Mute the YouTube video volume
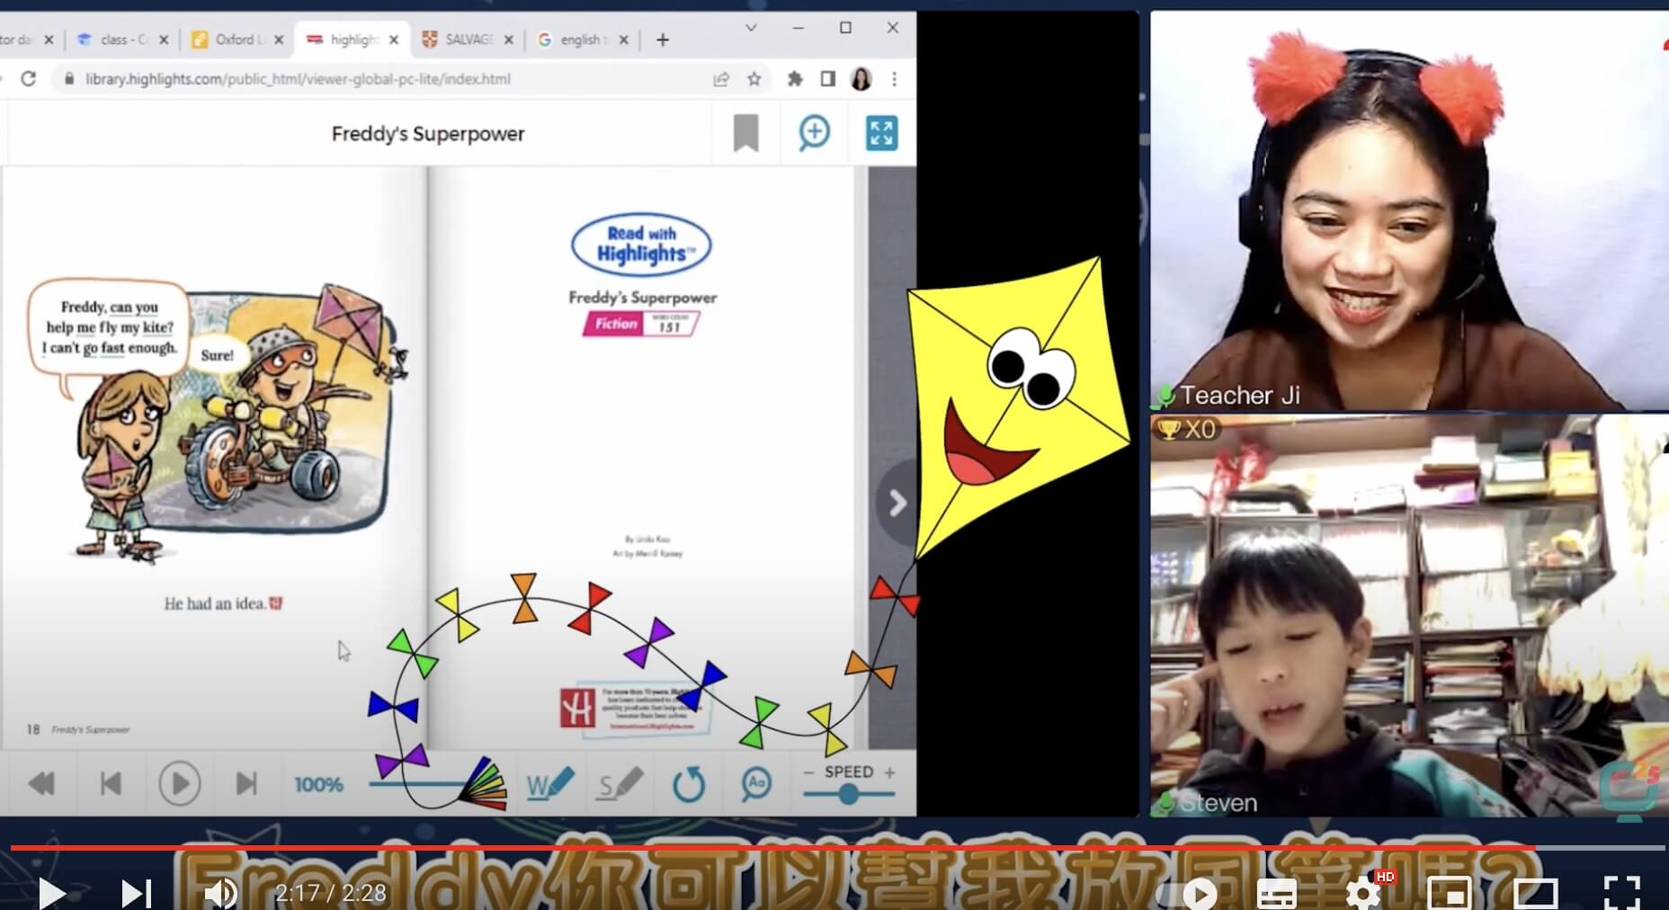1669x910 pixels. 219,893
